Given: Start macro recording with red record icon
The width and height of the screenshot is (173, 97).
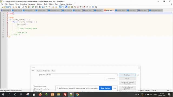Looking at the screenshot, I should (84, 7).
